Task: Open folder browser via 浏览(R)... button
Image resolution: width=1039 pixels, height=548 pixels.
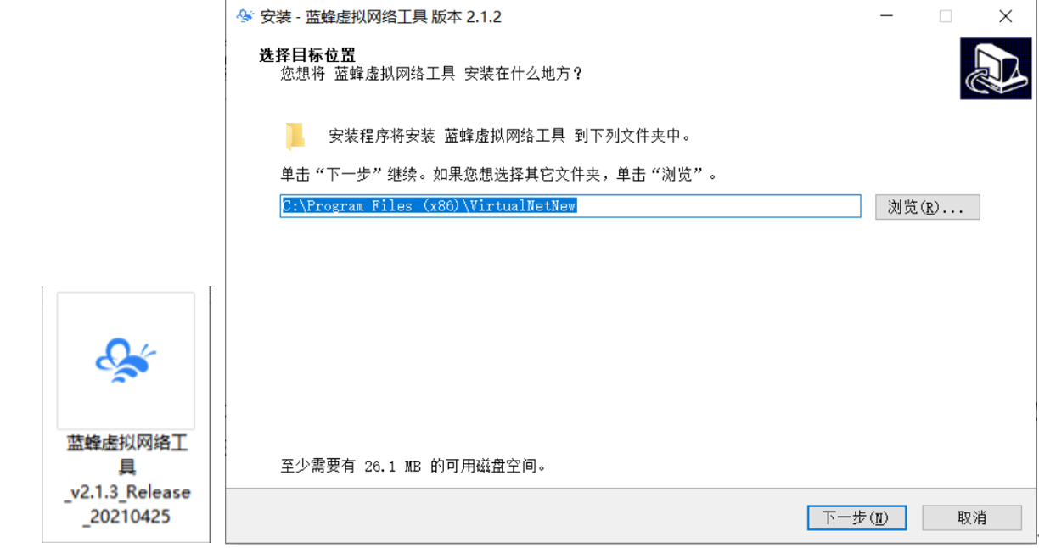Action: [x=927, y=207]
